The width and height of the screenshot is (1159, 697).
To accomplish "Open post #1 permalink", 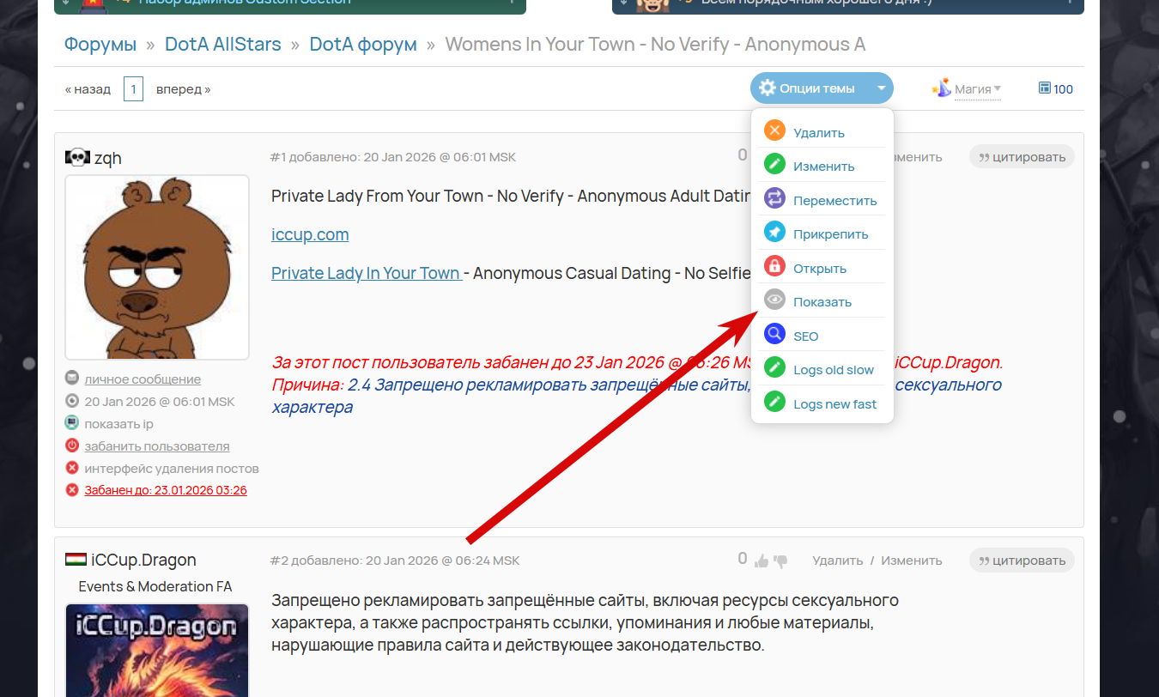I will (x=278, y=157).
